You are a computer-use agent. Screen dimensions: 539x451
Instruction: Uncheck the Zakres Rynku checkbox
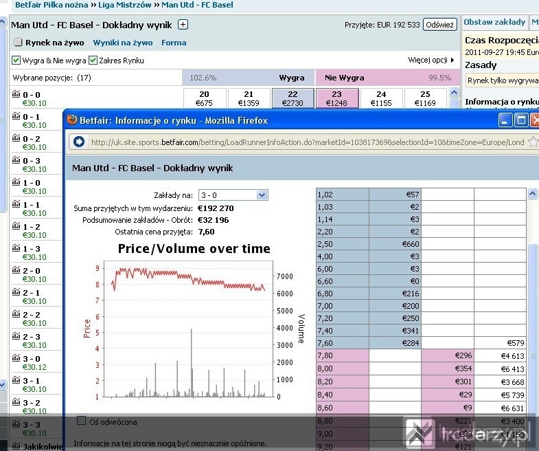pyautogui.click(x=93, y=60)
